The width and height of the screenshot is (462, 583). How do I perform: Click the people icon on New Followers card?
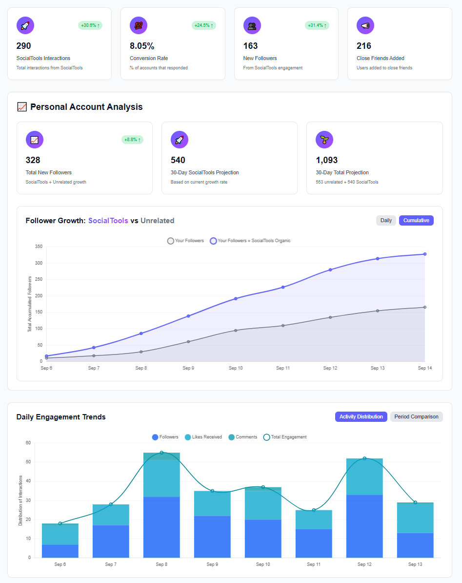(252, 25)
